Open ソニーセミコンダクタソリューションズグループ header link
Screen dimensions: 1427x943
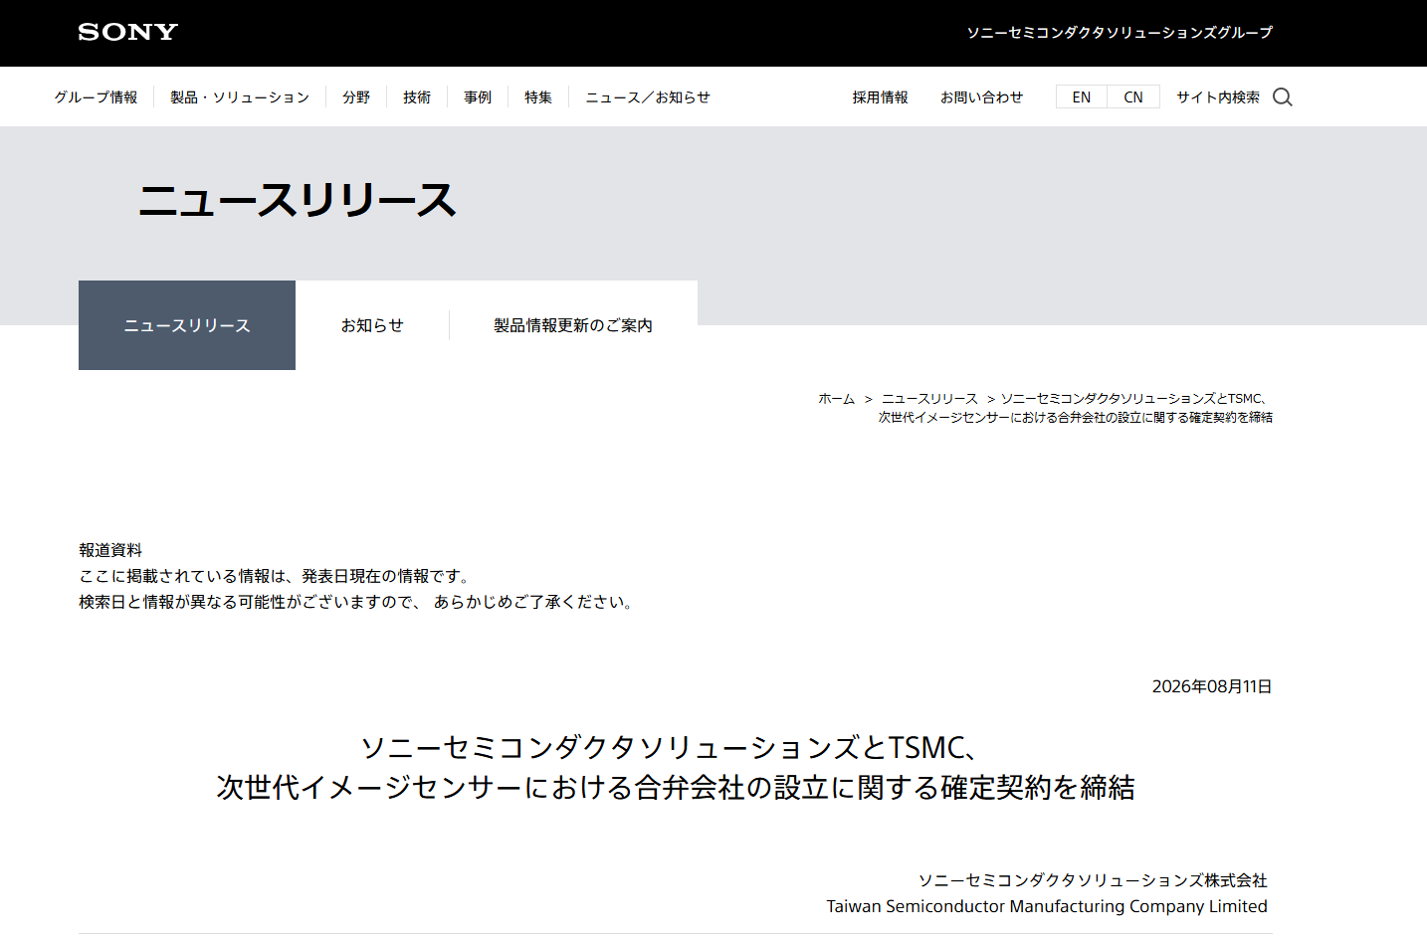(x=1120, y=33)
